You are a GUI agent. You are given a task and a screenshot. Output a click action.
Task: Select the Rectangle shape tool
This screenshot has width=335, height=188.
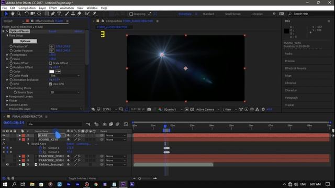tap(47, 14)
